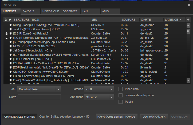Click the Carte text input field
The width and height of the screenshot is (193, 125).
[39, 97]
